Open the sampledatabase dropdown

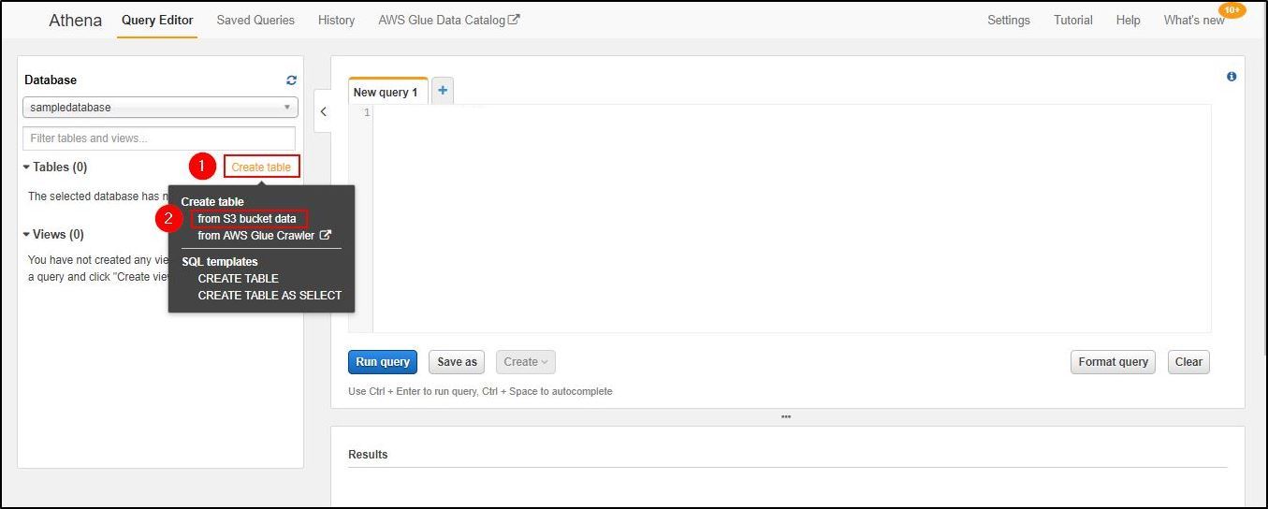160,108
